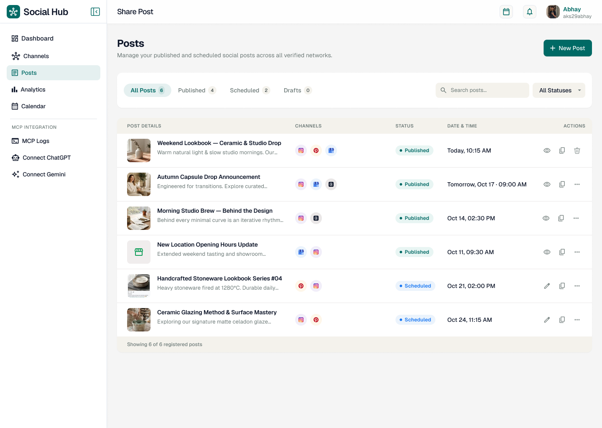Open more options for Handcrafted Stoneware Lookbook

(x=577, y=286)
